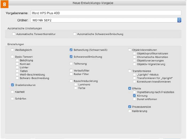Check the Objektivkorrekturen box
Screen dimensions: 187x139
pyautogui.click(x=130, y=50)
